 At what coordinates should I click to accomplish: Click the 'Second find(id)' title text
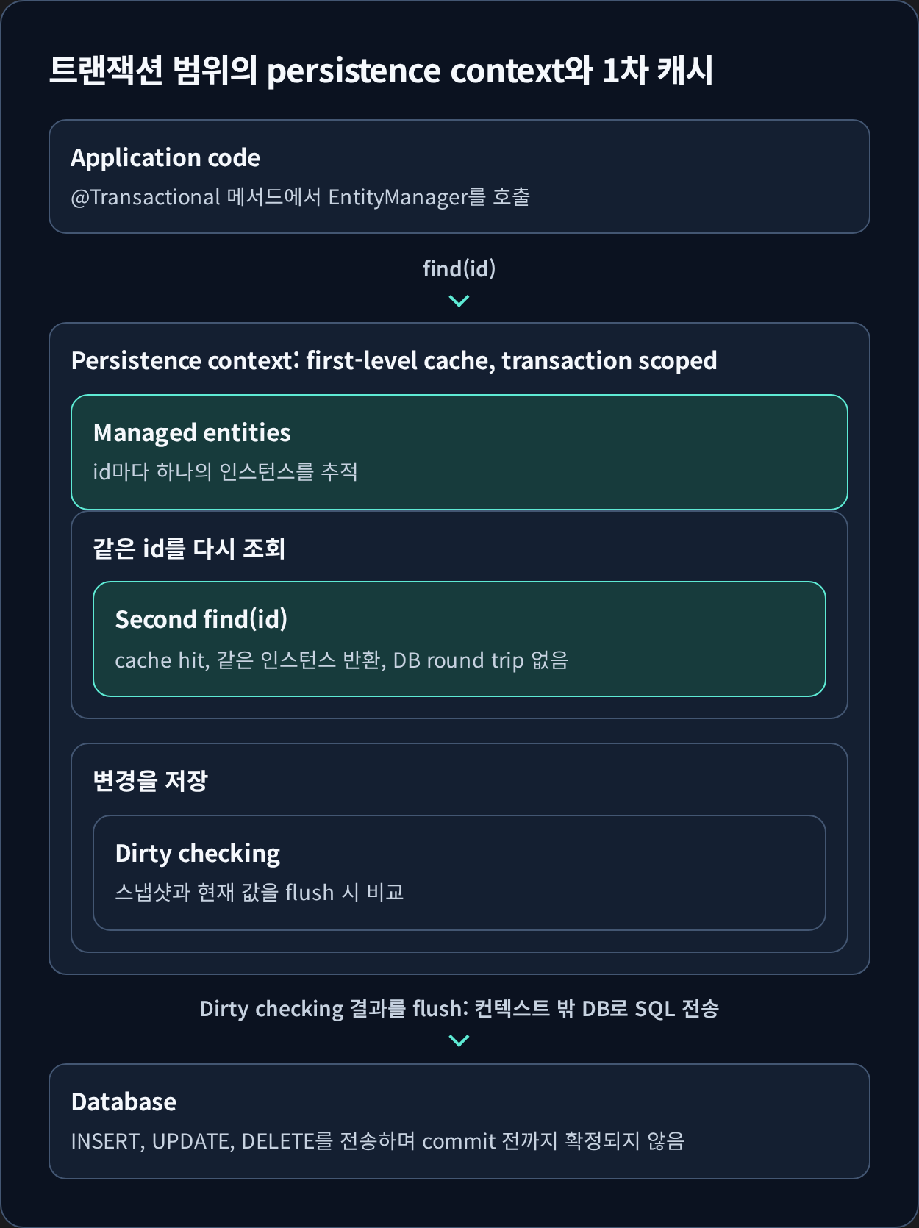(x=201, y=619)
